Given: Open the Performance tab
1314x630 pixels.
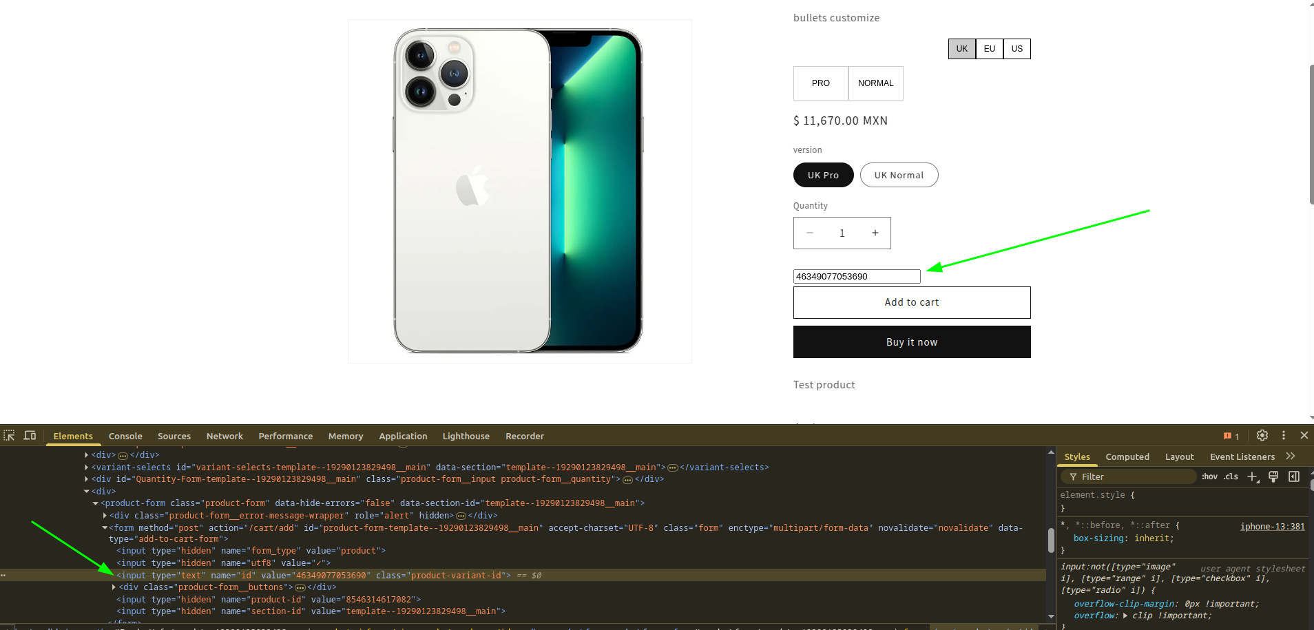Looking at the screenshot, I should coord(286,436).
